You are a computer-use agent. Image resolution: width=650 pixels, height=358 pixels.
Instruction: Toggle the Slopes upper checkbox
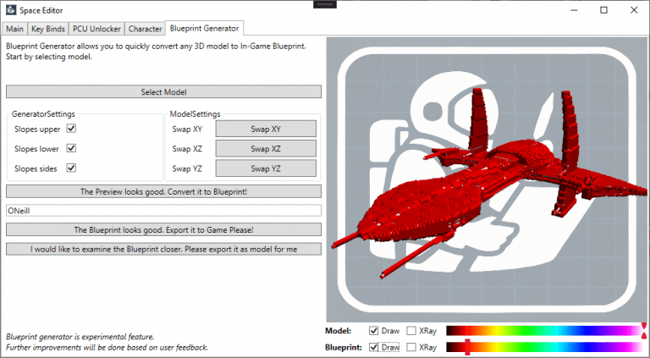(71, 129)
